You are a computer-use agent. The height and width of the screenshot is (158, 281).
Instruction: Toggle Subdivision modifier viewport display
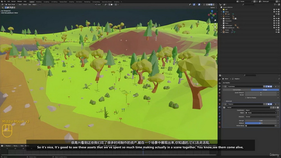[269, 86]
